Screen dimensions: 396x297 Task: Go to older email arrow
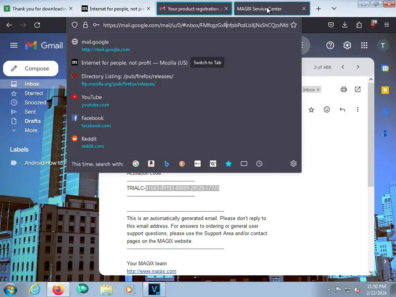pyautogui.click(x=358, y=67)
